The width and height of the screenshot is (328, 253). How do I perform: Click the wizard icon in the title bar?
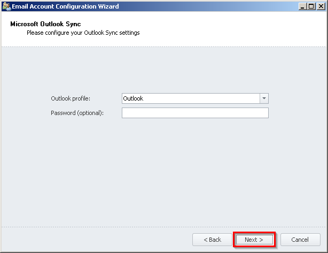click(6, 6)
